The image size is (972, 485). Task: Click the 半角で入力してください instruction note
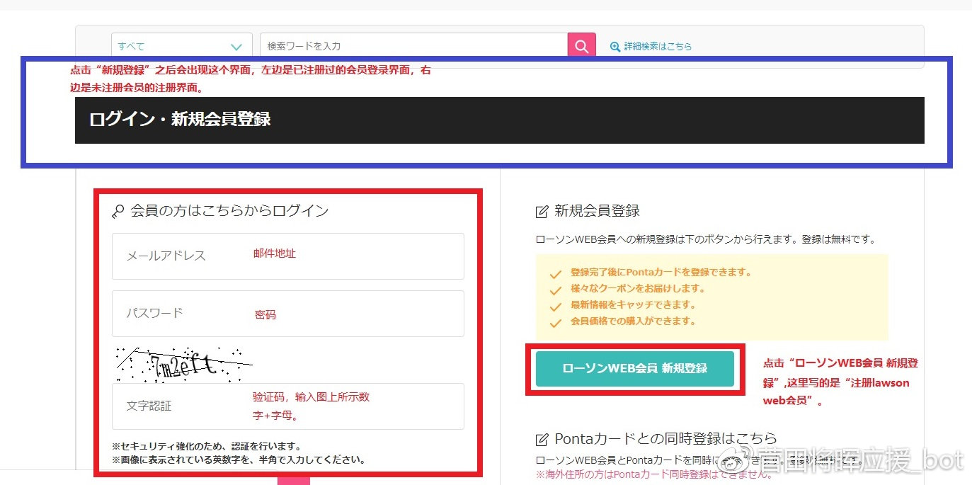pos(239,460)
